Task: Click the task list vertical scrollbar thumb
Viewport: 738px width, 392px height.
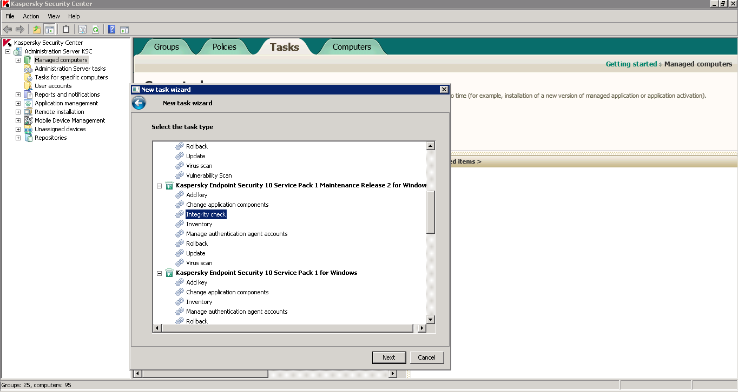Action: pos(431,212)
